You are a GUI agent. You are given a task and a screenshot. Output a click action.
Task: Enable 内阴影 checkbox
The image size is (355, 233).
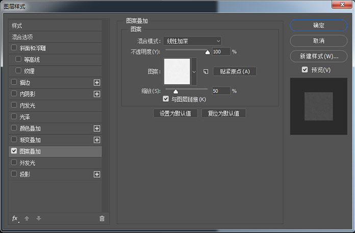[x=14, y=94]
